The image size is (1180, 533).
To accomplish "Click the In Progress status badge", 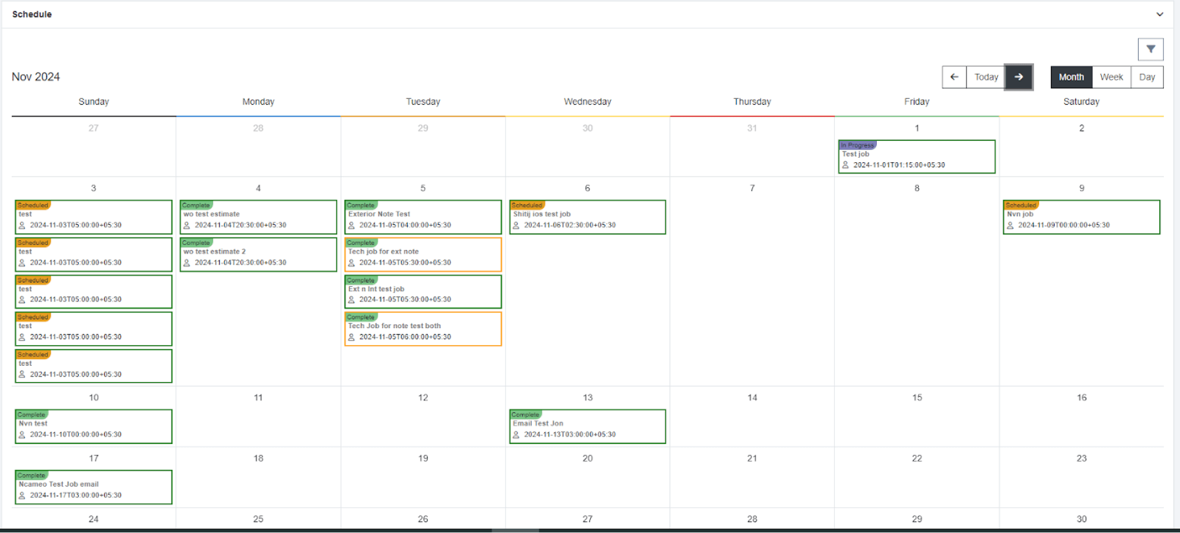I will tap(857, 145).
